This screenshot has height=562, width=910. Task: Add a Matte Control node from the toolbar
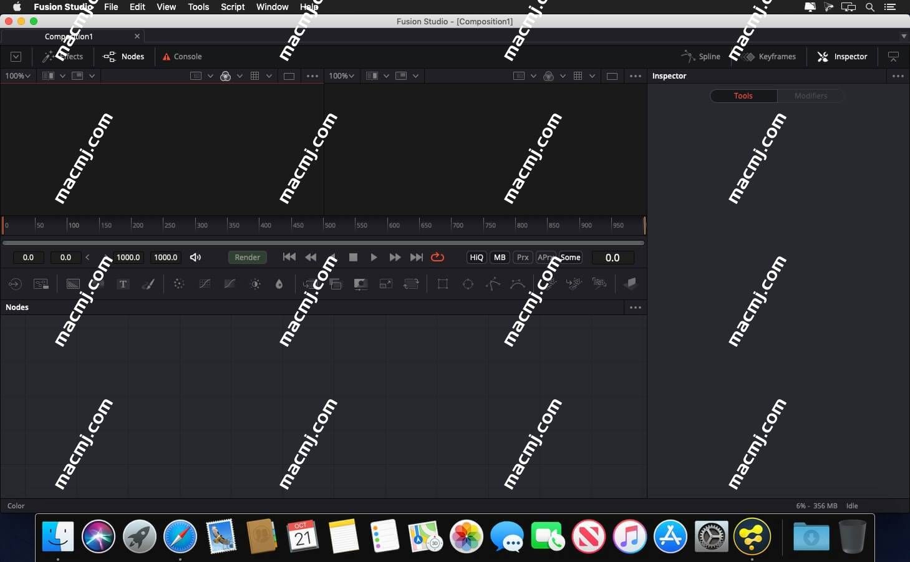361,284
